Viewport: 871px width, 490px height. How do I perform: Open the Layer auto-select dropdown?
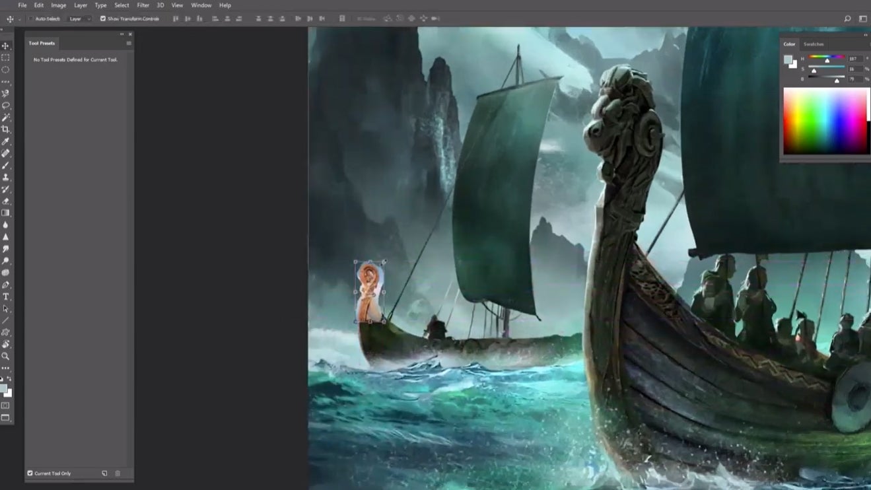[80, 18]
